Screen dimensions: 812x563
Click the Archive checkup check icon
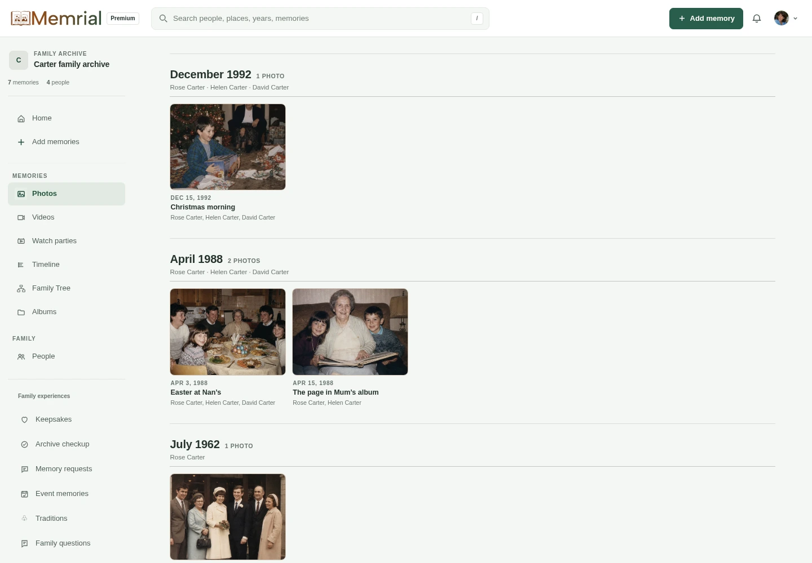[24, 444]
